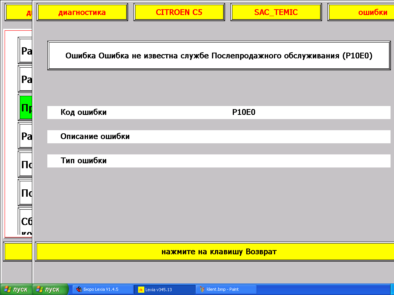This screenshot has height=295, width=394.
Task: Open the ошибки header button
Action: [x=362, y=12]
